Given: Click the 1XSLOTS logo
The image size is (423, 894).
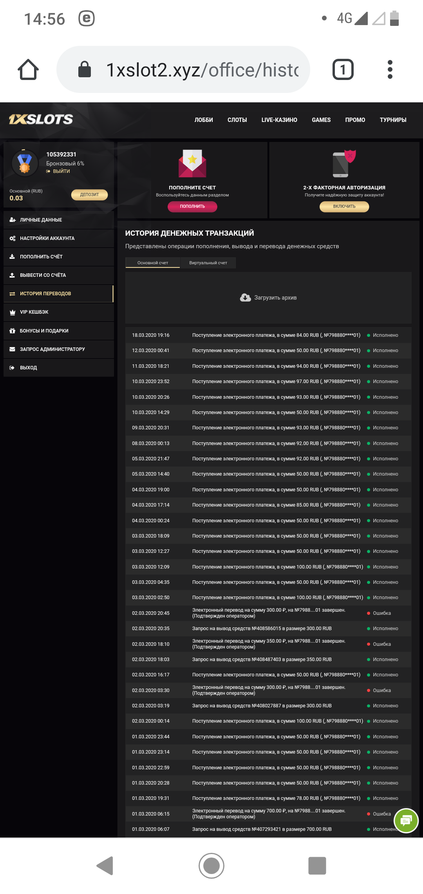Looking at the screenshot, I should click(x=41, y=119).
